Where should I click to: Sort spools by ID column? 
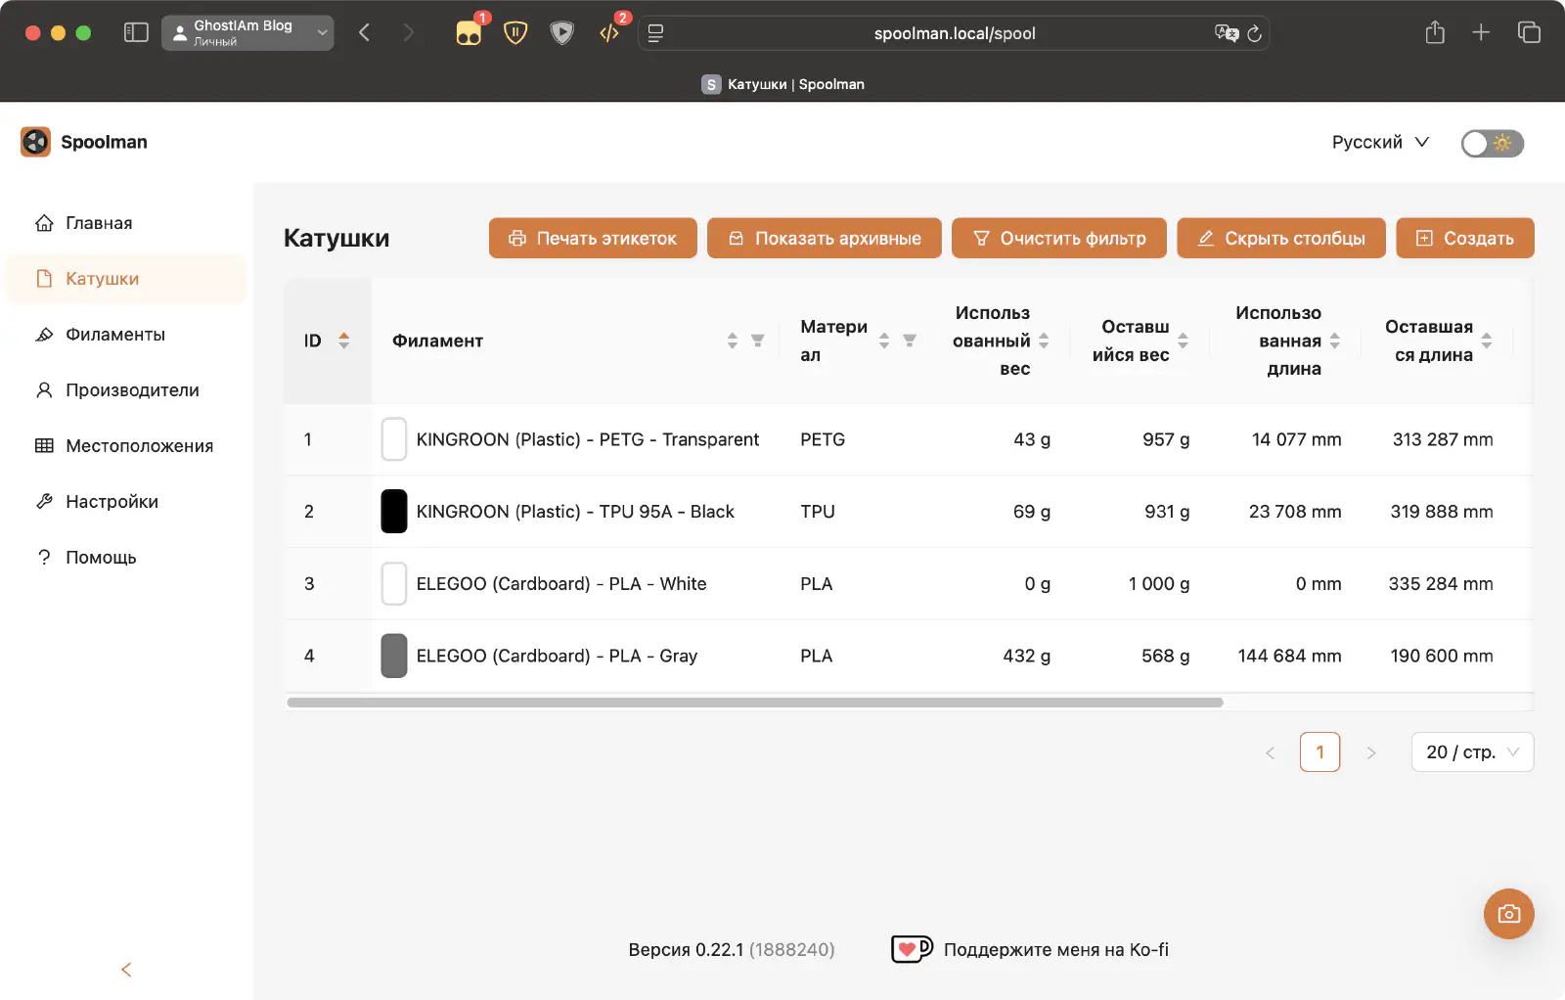[x=343, y=341]
